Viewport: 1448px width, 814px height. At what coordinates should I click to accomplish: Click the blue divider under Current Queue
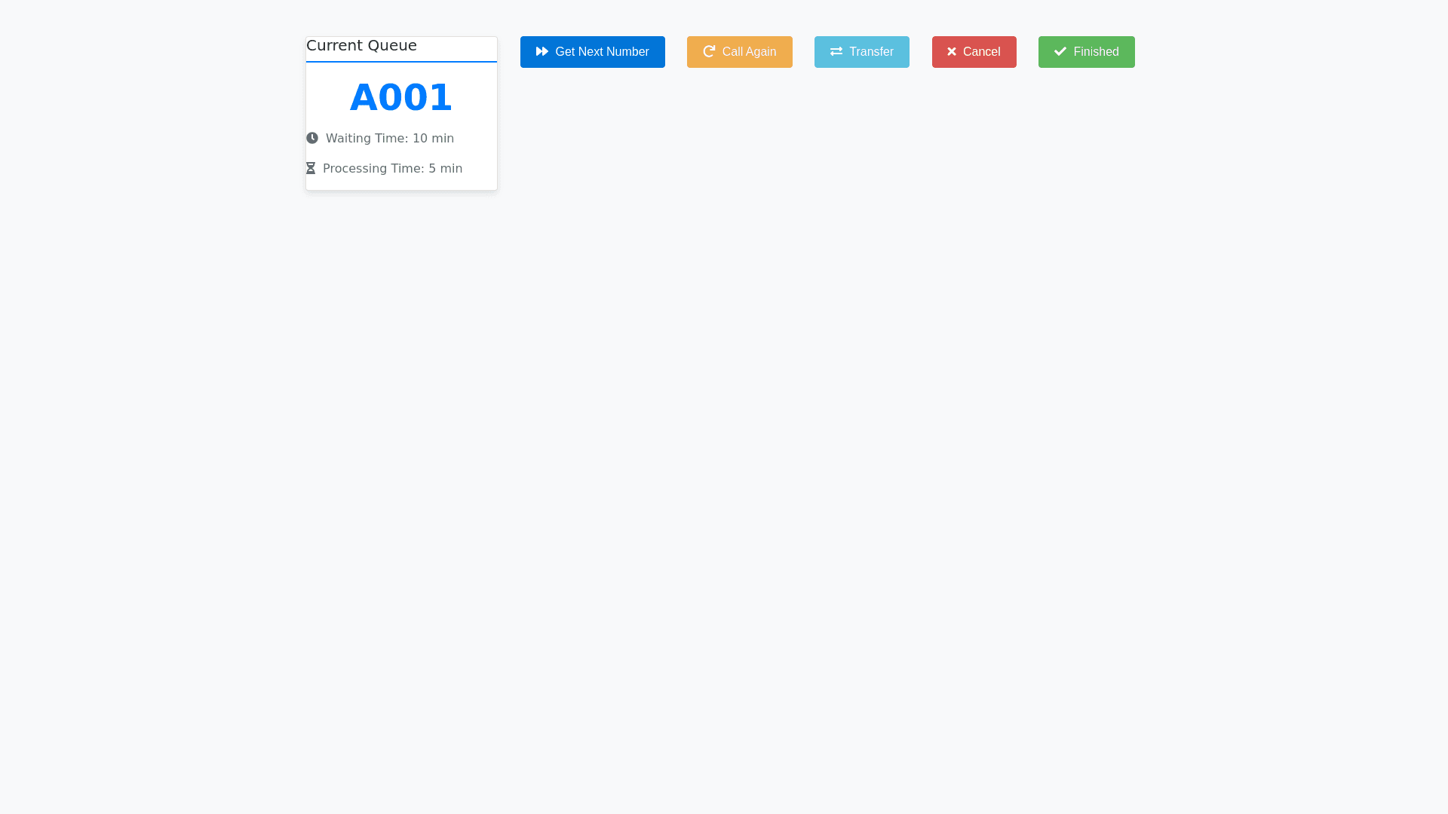tap(401, 62)
